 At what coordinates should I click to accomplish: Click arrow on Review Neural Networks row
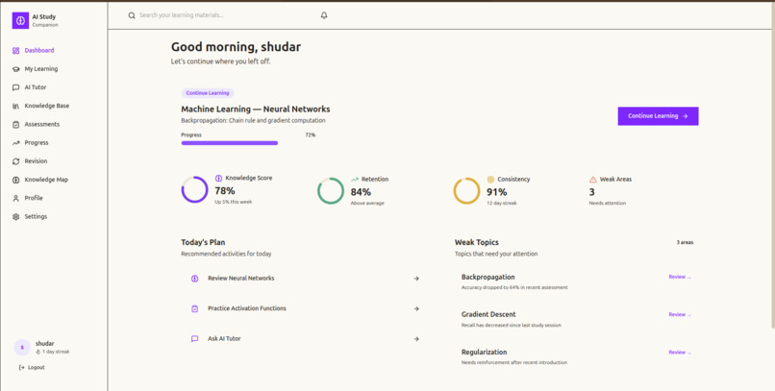pyautogui.click(x=416, y=279)
